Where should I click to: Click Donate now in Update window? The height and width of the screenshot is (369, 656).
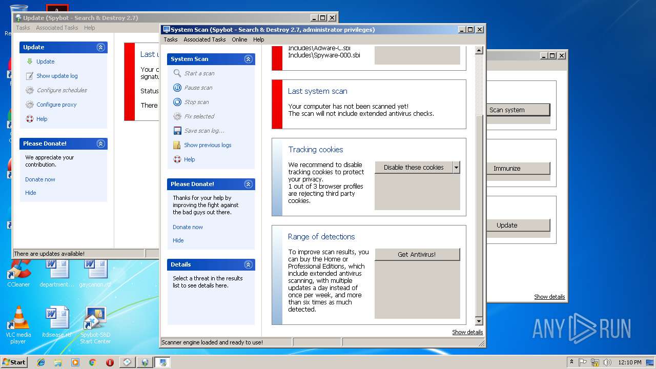click(x=40, y=179)
